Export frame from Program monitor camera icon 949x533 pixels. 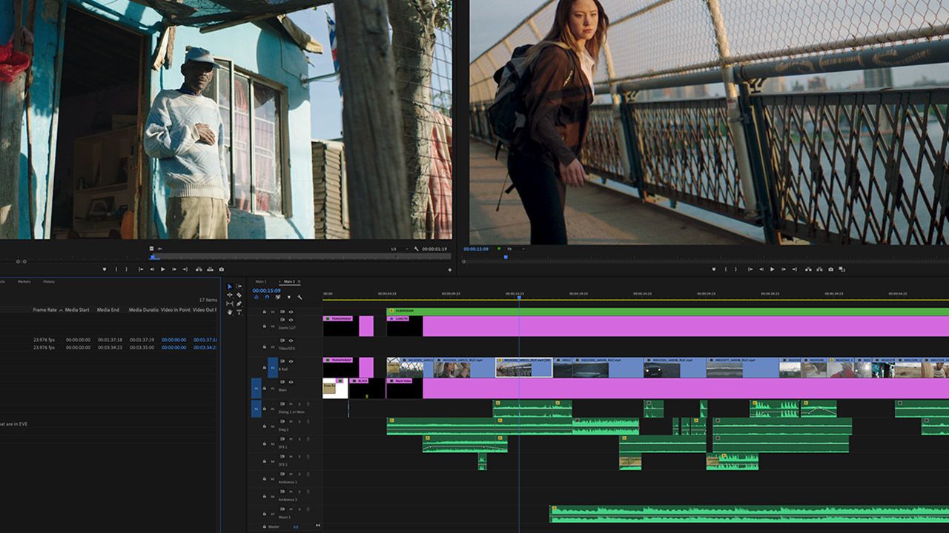click(x=830, y=269)
